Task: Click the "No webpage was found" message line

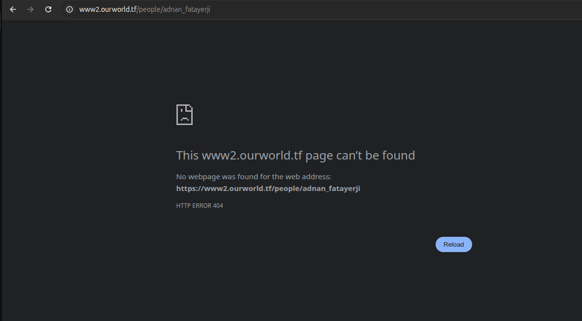Action: (x=253, y=177)
